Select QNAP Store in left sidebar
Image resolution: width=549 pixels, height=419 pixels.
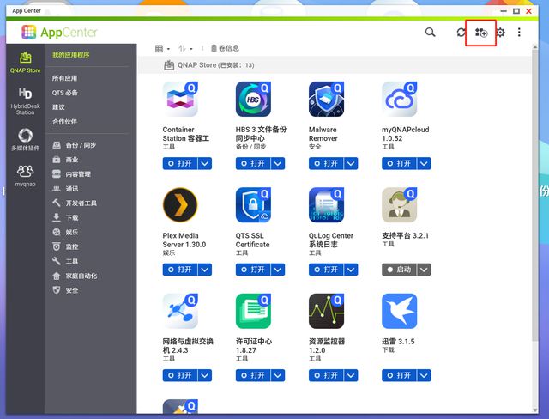25,63
